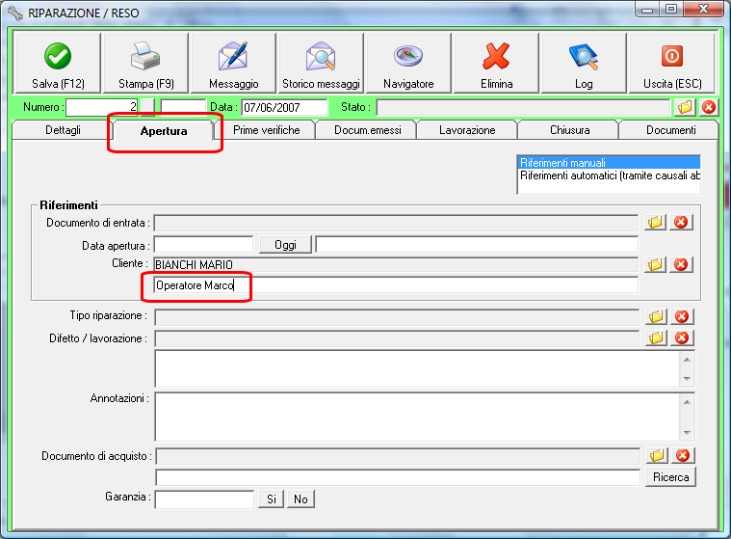Click the wide field right of Oggi
This screenshot has width=731, height=539.
pyautogui.click(x=477, y=245)
